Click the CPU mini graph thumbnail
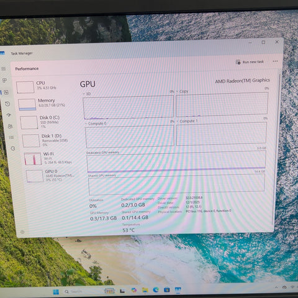Screen dimensions: 298x298 [25, 87]
